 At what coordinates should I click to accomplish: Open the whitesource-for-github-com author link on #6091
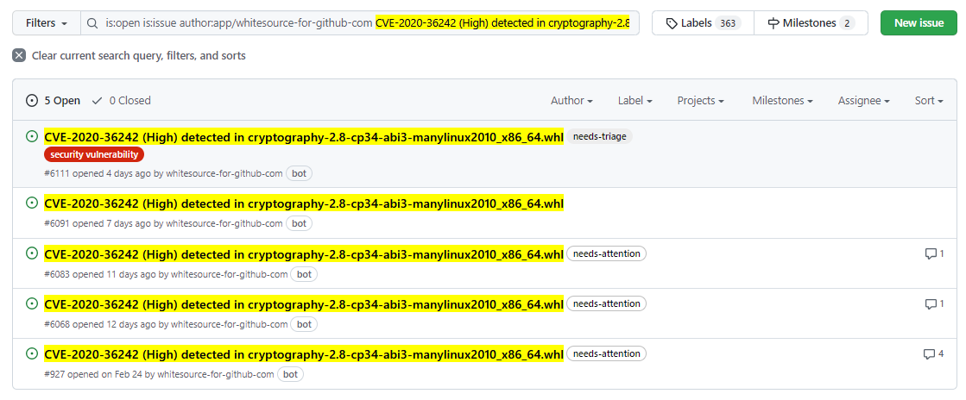(x=224, y=223)
